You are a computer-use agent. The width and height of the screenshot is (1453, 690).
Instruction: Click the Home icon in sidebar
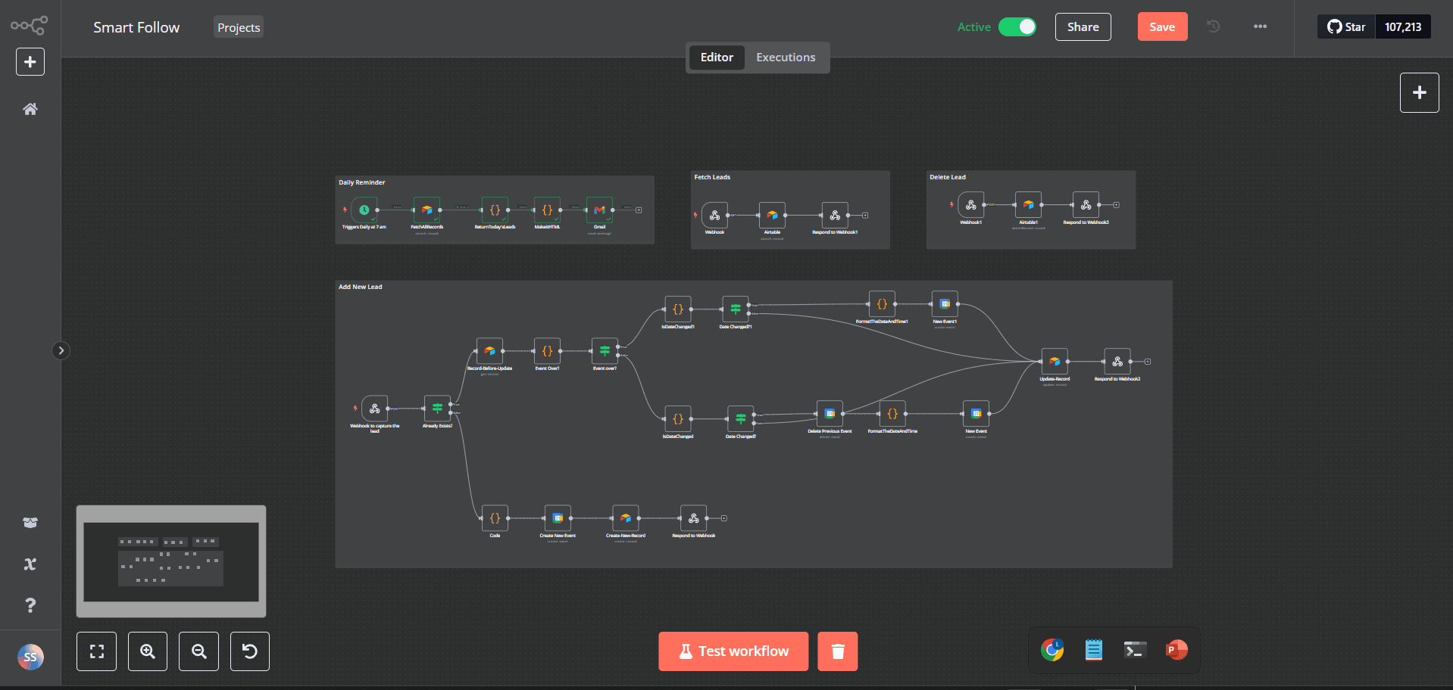30,109
